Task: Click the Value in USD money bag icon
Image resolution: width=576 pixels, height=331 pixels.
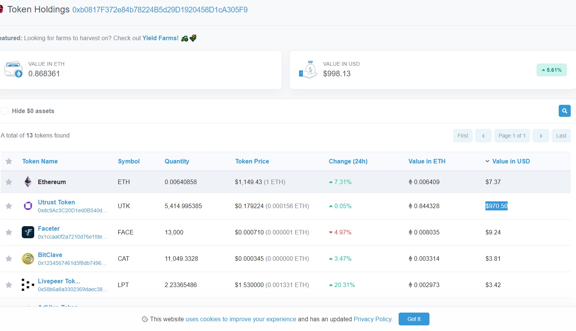Action: coord(308,70)
